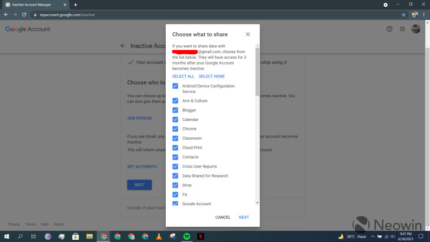Open the Windows Start menu

pyautogui.click(x=7, y=236)
